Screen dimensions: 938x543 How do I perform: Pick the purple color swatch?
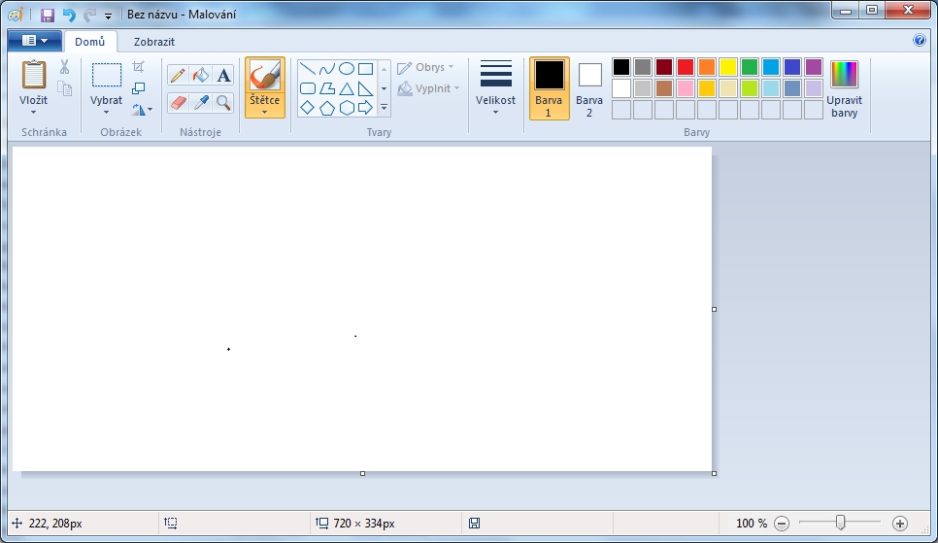814,67
